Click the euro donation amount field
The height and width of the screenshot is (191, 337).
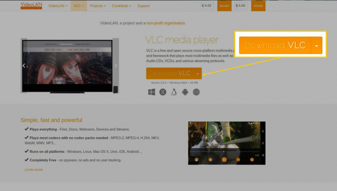(x=207, y=6)
